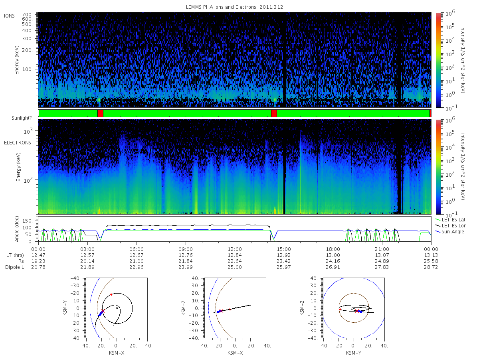Click the Dipole L value '22.96'
This screenshot has height=359, width=479.
pos(137,267)
